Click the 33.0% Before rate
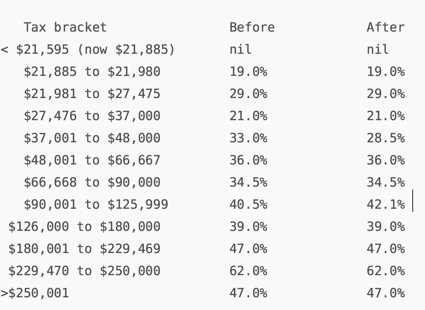 click(248, 138)
